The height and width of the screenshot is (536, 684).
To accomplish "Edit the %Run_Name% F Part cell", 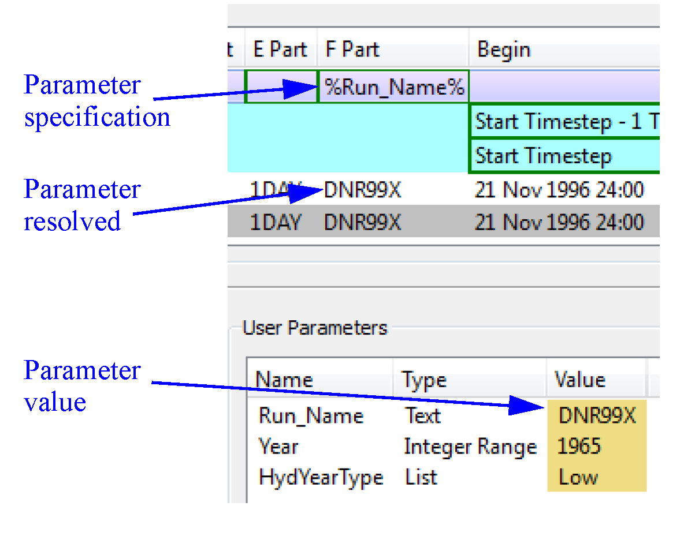I will tap(394, 87).
